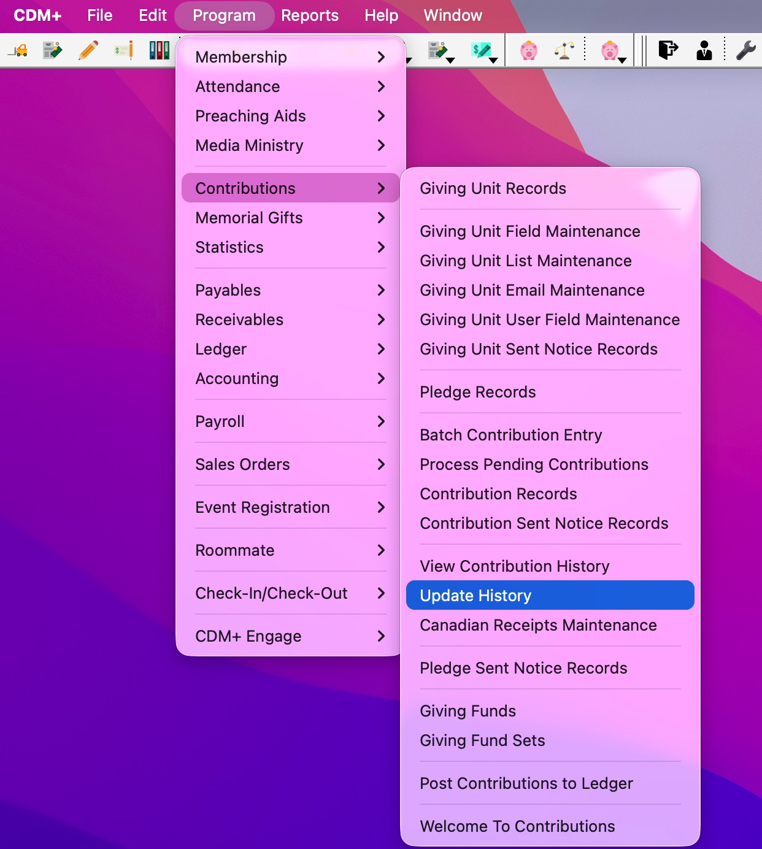Click the exit door logout icon
This screenshot has width=762, height=849.
tap(669, 50)
